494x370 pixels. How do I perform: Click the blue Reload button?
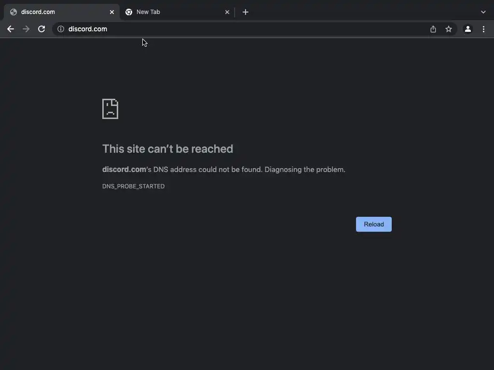(374, 225)
